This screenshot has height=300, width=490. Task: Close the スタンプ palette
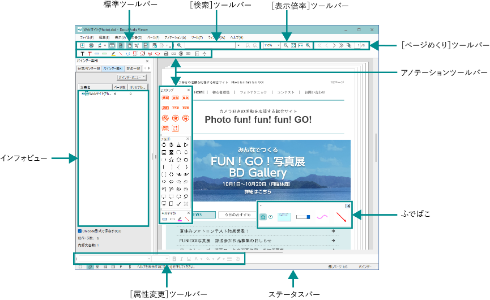(x=189, y=90)
